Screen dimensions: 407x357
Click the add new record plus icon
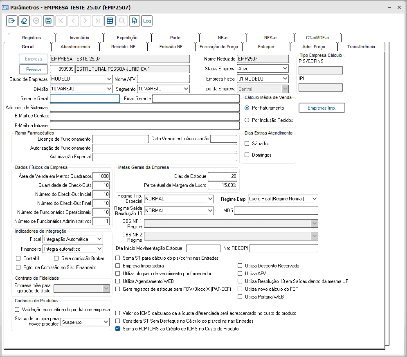[36, 21]
